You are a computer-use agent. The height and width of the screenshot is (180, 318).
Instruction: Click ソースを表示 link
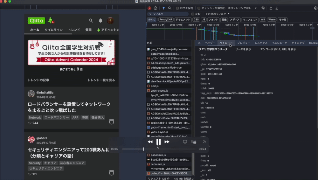[243, 49]
